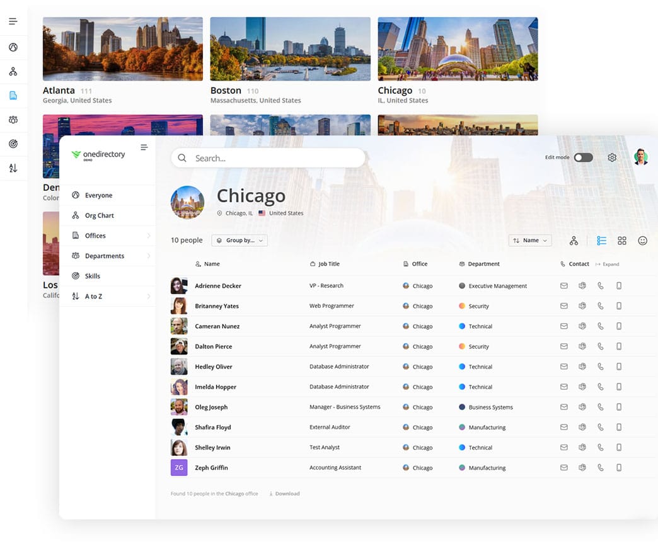Switch to the grid/card view icon
Screen dimensions: 658x546
click(x=622, y=240)
